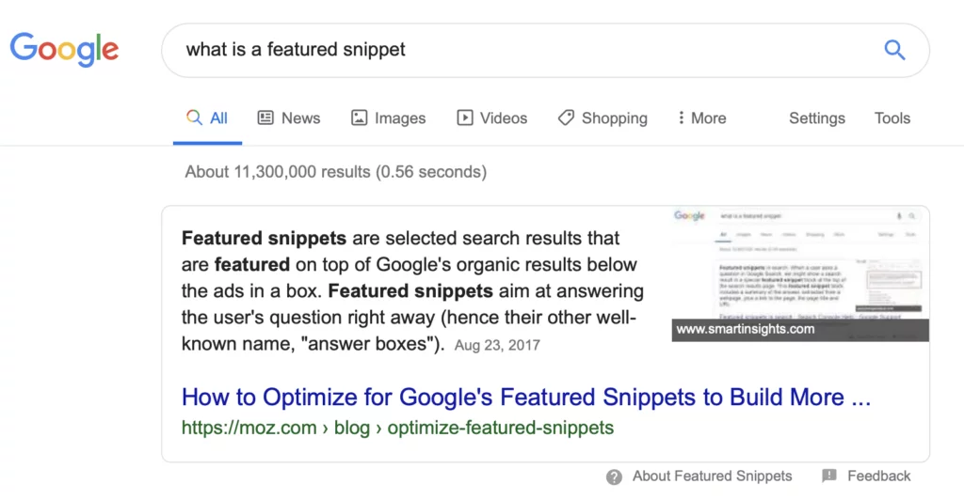This screenshot has width=964, height=500.
Task: Click the Google logo
Action: pos(64,49)
